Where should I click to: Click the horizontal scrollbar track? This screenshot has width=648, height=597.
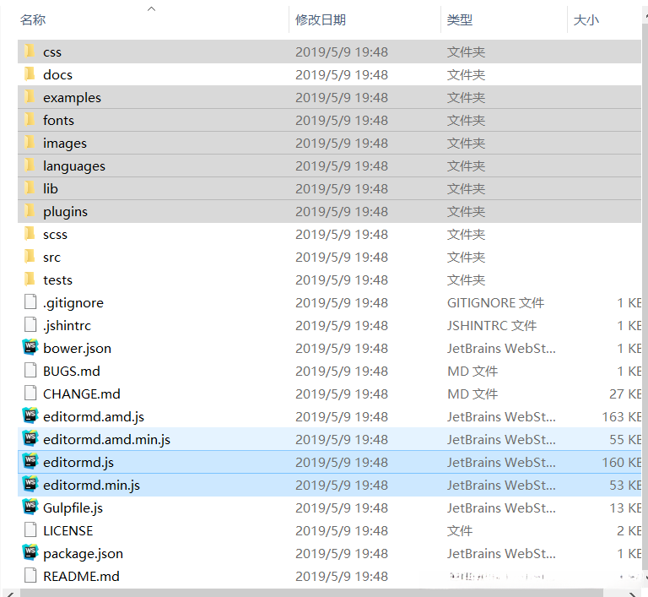pos(311,593)
